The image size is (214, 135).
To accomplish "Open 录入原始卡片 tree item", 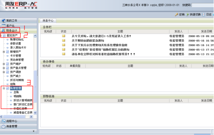I will [18, 48].
